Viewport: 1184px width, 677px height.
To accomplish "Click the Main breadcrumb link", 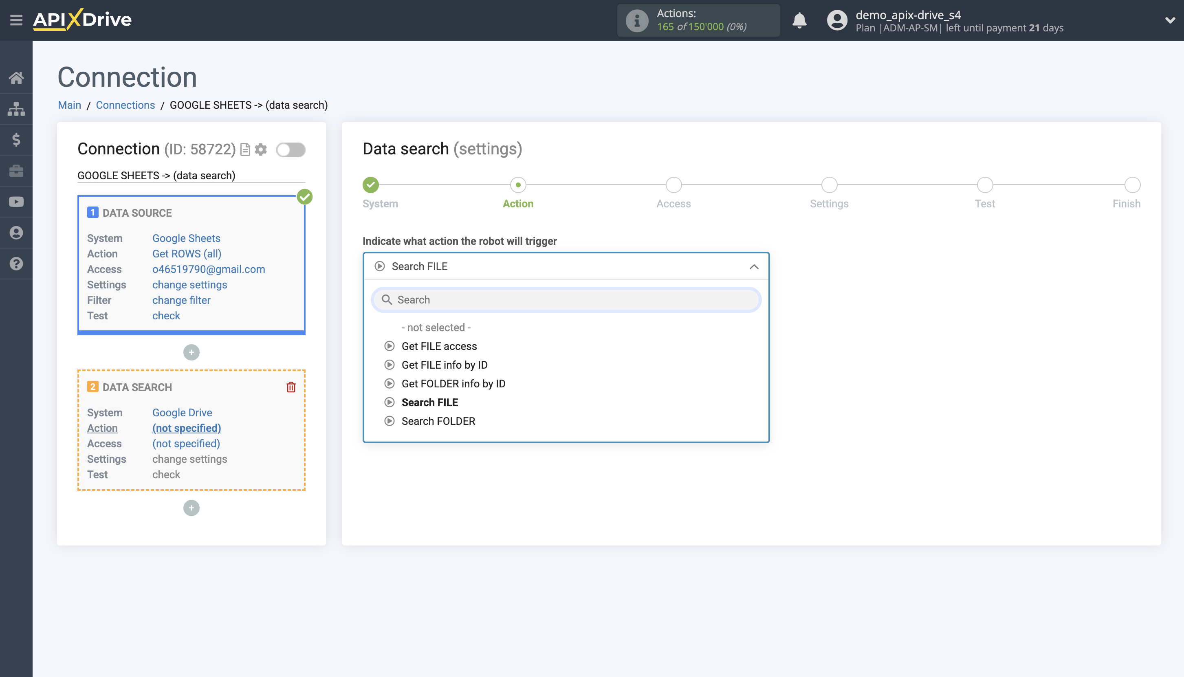I will [x=69, y=105].
